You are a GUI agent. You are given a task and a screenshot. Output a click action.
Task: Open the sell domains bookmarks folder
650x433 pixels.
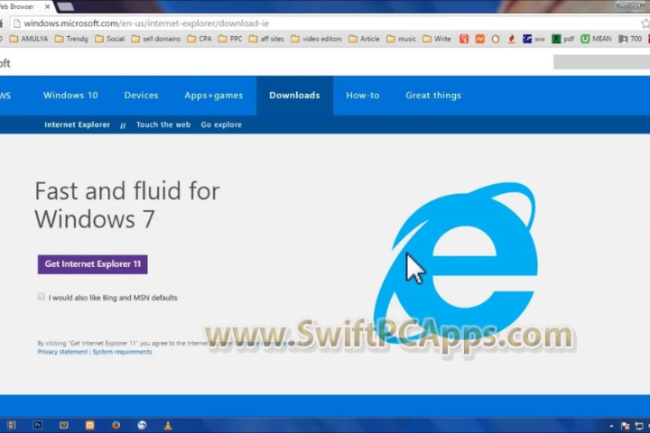coord(155,39)
